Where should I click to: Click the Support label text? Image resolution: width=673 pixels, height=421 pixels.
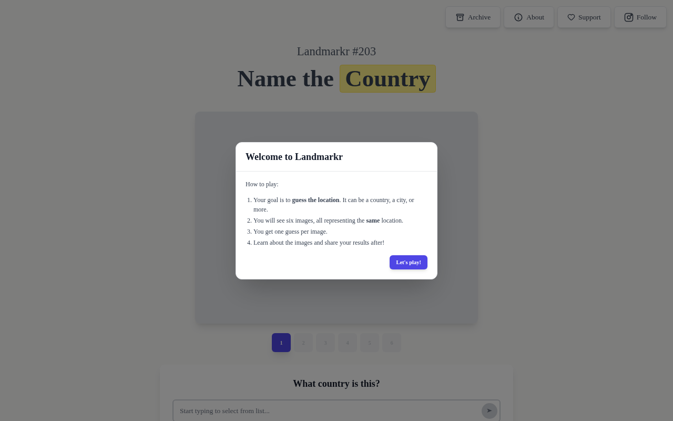589,17
